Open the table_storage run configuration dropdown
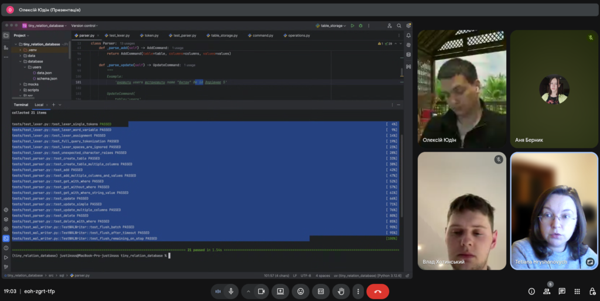The height and width of the screenshot is (301, 600). [x=332, y=26]
